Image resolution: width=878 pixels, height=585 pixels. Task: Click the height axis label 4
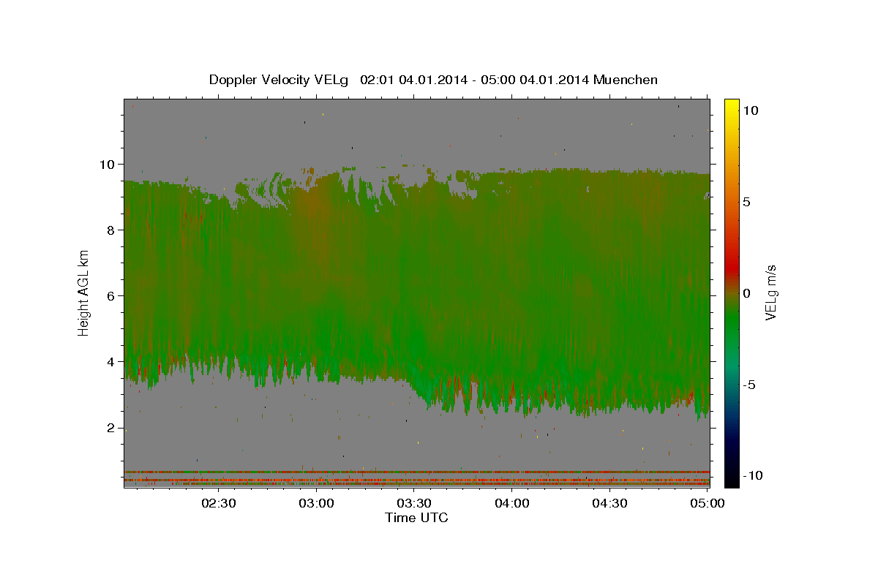point(113,361)
